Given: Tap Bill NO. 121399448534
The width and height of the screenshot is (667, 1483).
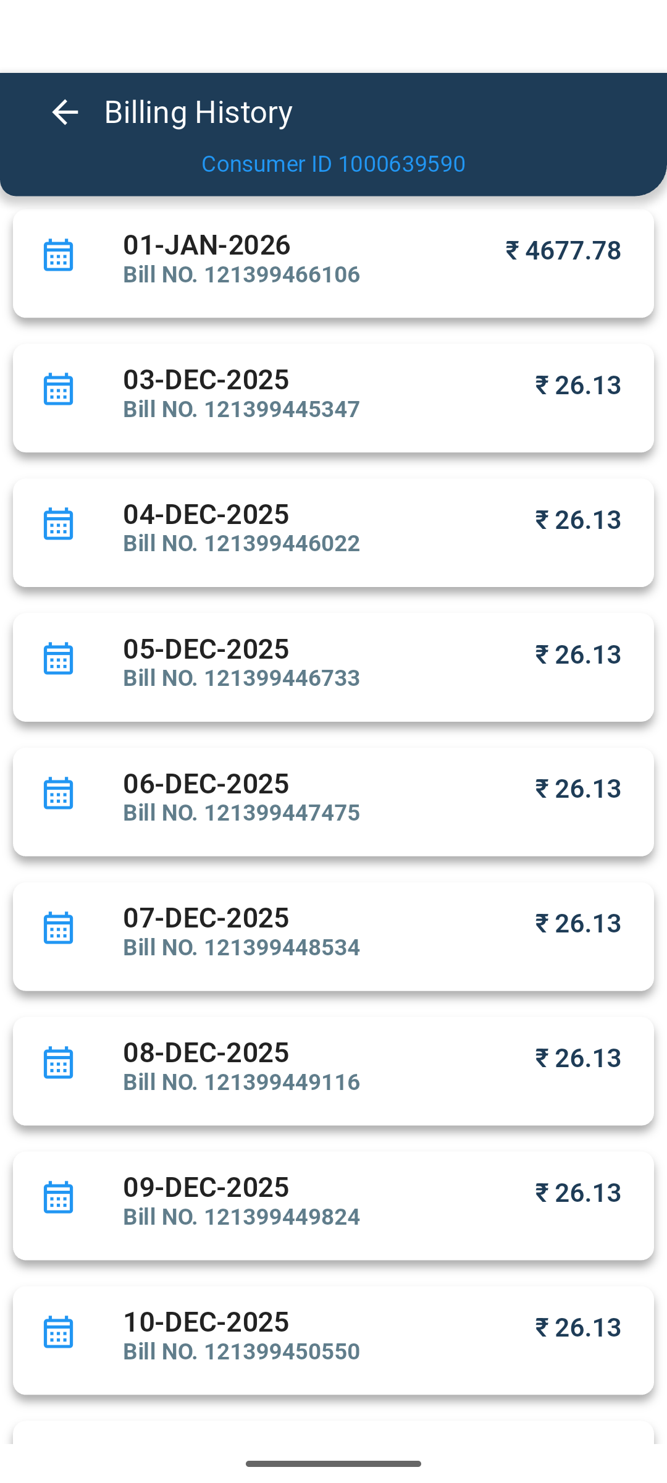Looking at the screenshot, I should (241, 947).
